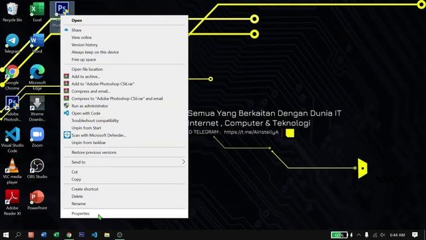Choose Create shortcut
Image resolution: width=426 pixels, height=240 pixels.
point(124,189)
